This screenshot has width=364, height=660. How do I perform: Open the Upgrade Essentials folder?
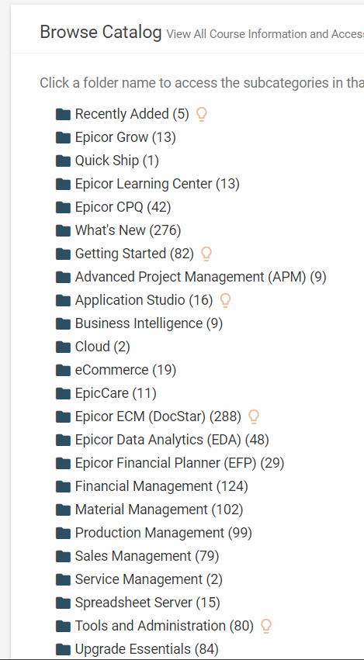coord(147,649)
